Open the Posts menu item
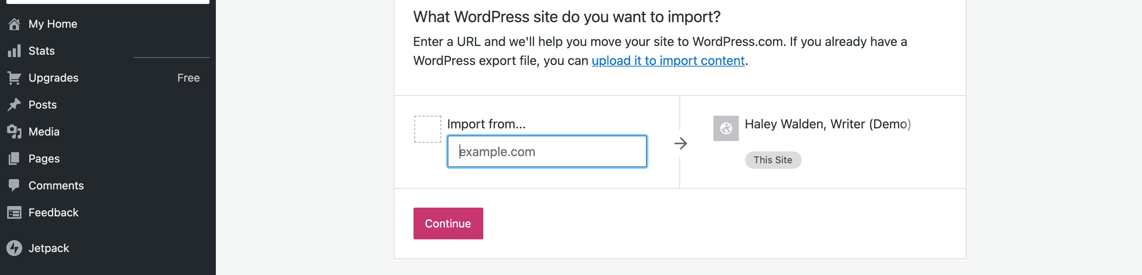The width and height of the screenshot is (1142, 275). 42,105
